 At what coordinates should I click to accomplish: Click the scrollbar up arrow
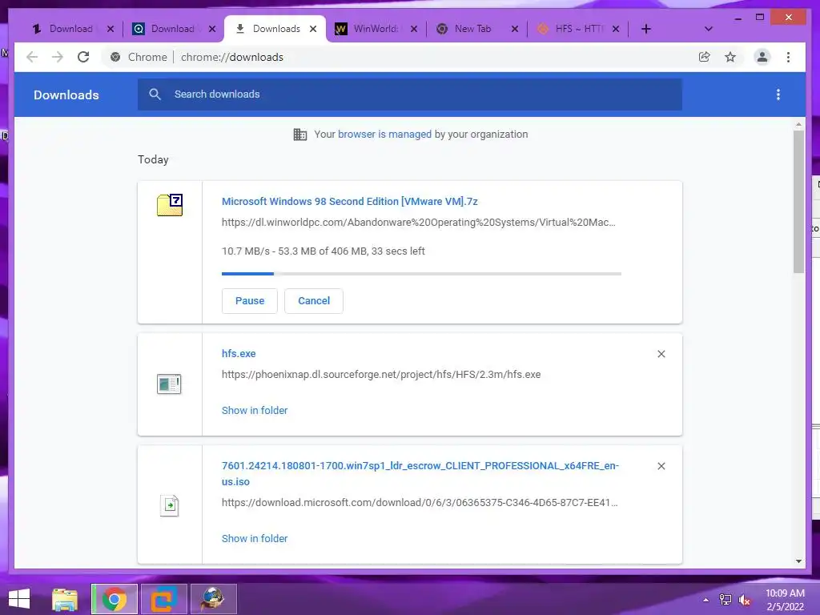(x=798, y=124)
